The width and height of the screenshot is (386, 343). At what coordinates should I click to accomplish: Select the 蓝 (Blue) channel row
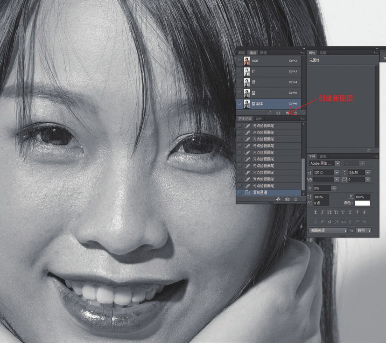point(271,93)
